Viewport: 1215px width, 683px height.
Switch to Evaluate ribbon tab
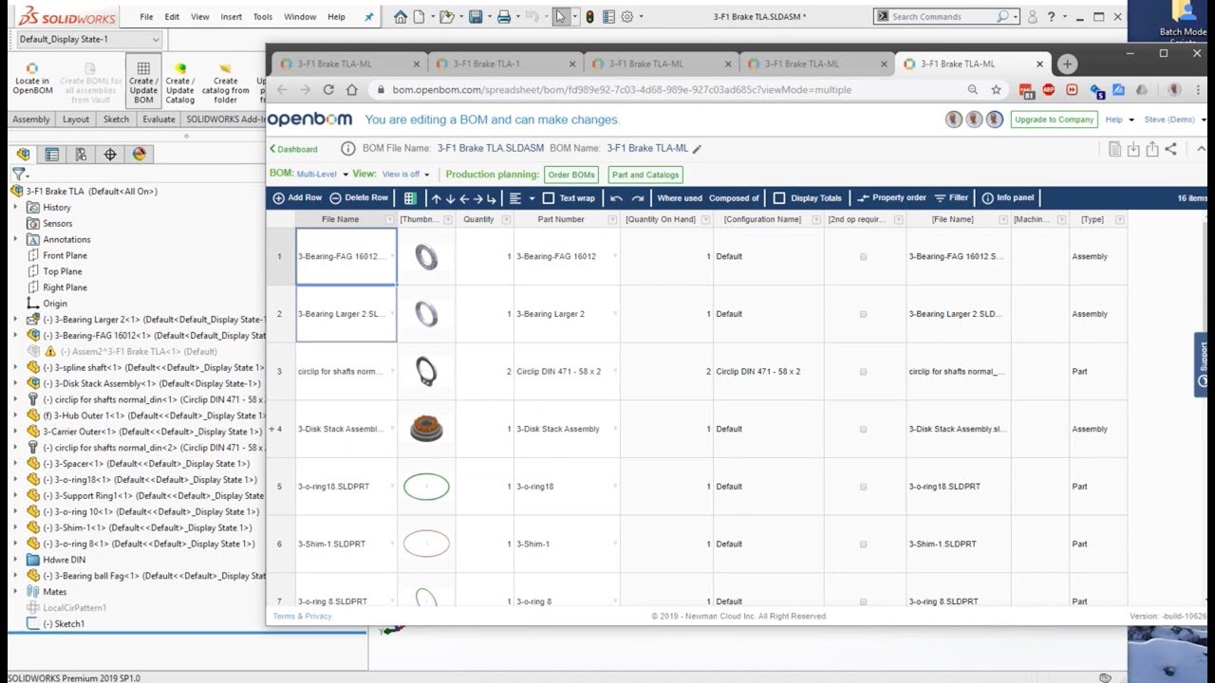coord(159,120)
